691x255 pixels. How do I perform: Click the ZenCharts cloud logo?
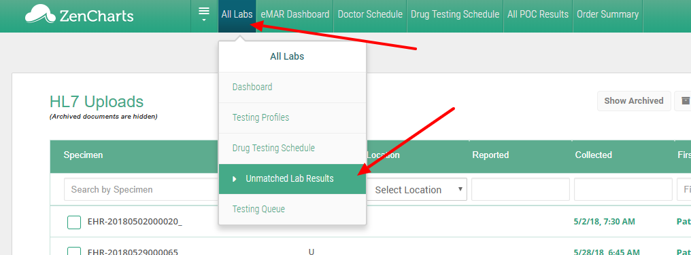[40, 14]
